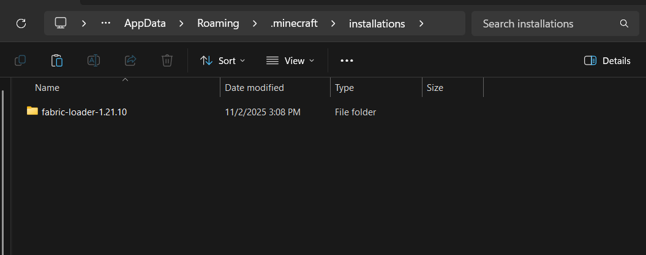Click the This PC monitor icon
This screenshot has height=255, width=646.
pyautogui.click(x=61, y=23)
